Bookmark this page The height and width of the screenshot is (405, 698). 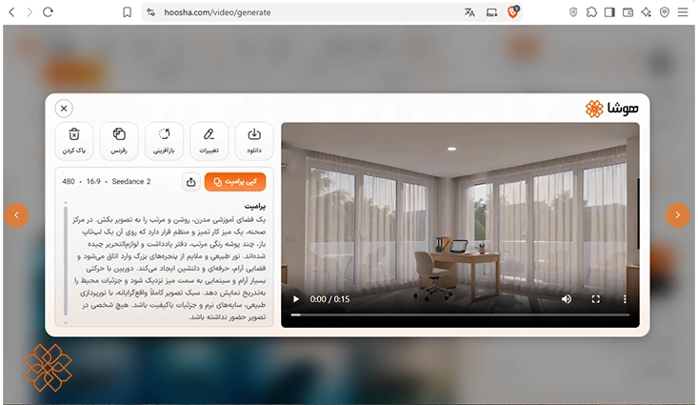127,12
